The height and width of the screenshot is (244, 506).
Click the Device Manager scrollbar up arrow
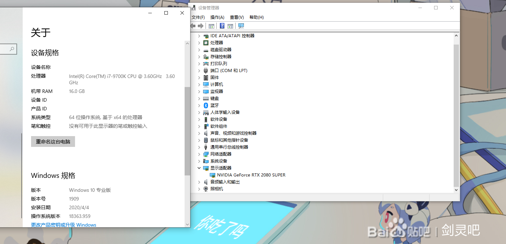(x=456, y=36)
